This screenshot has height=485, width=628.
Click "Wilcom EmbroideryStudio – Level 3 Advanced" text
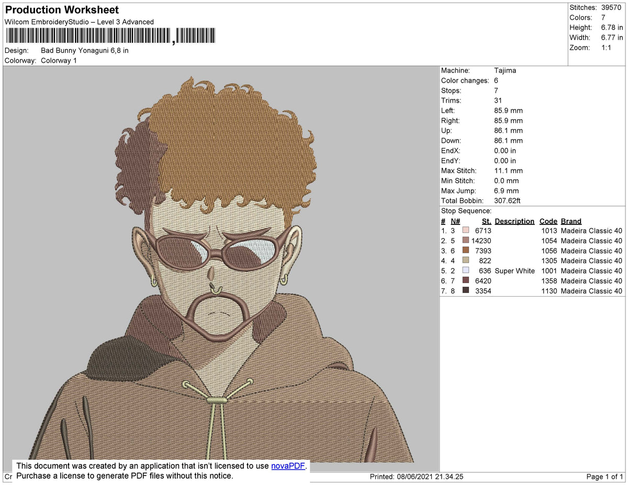[79, 22]
